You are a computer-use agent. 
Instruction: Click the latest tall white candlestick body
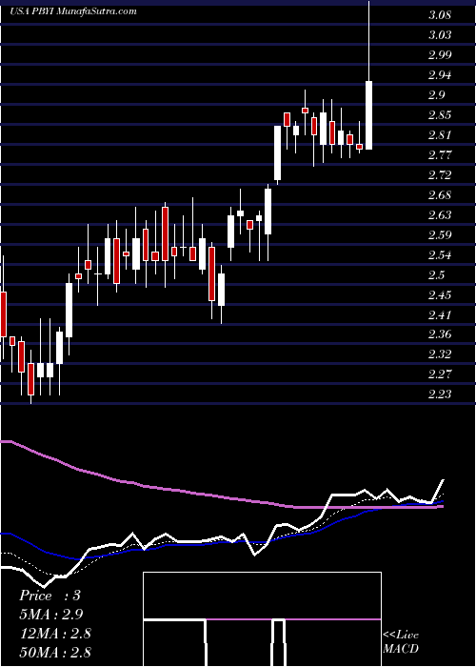coord(369,115)
